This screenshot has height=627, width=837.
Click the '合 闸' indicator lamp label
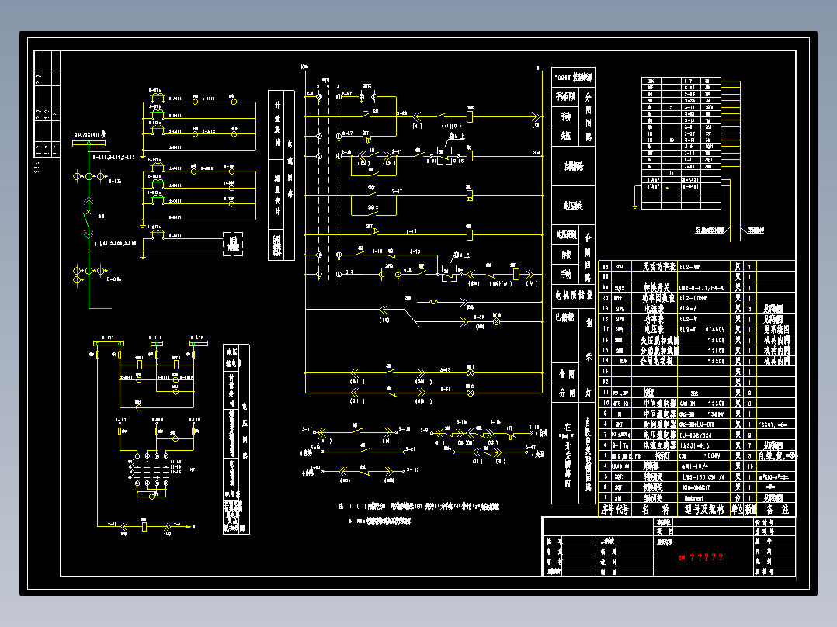pos(566,374)
